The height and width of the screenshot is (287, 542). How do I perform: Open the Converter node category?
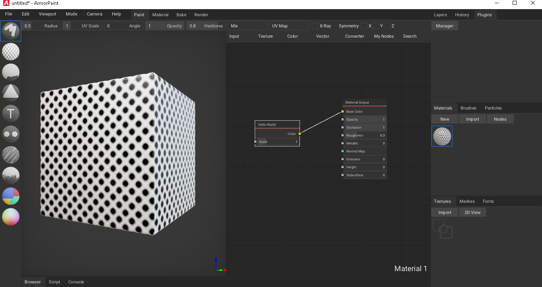pyautogui.click(x=354, y=36)
